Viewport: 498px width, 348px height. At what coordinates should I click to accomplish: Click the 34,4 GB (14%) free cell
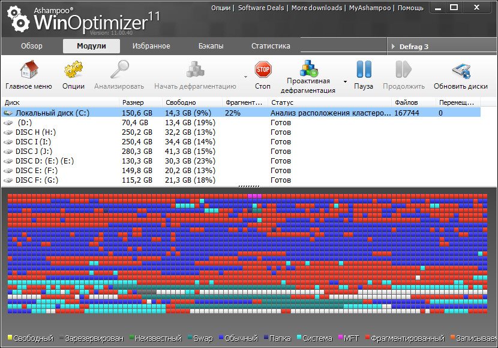pos(190,142)
